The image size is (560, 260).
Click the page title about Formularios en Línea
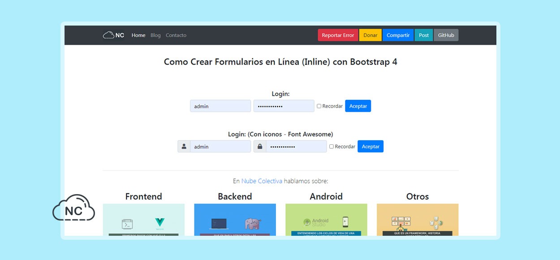(x=280, y=62)
